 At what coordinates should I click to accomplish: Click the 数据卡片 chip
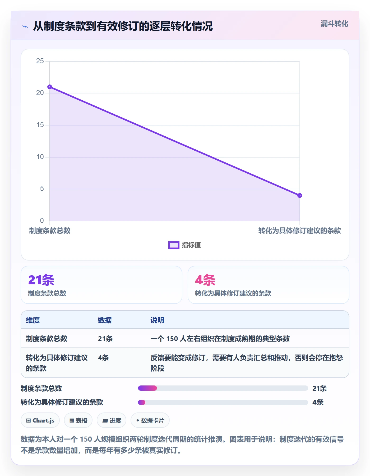coord(150,420)
